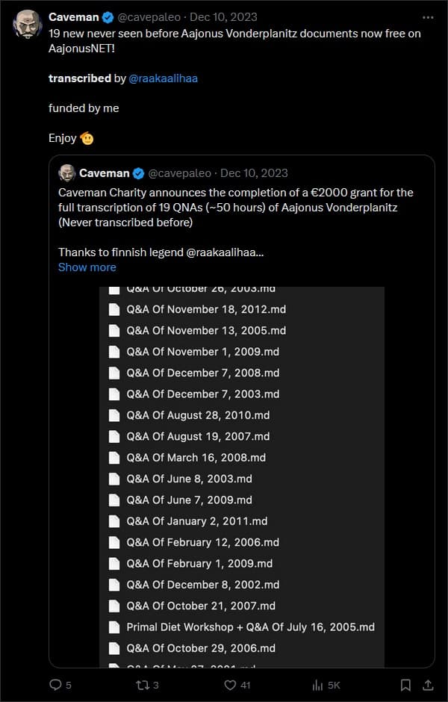Click the Caveman display name in quoted tweet
This screenshot has height=702, width=448.
click(x=105, y=173)
